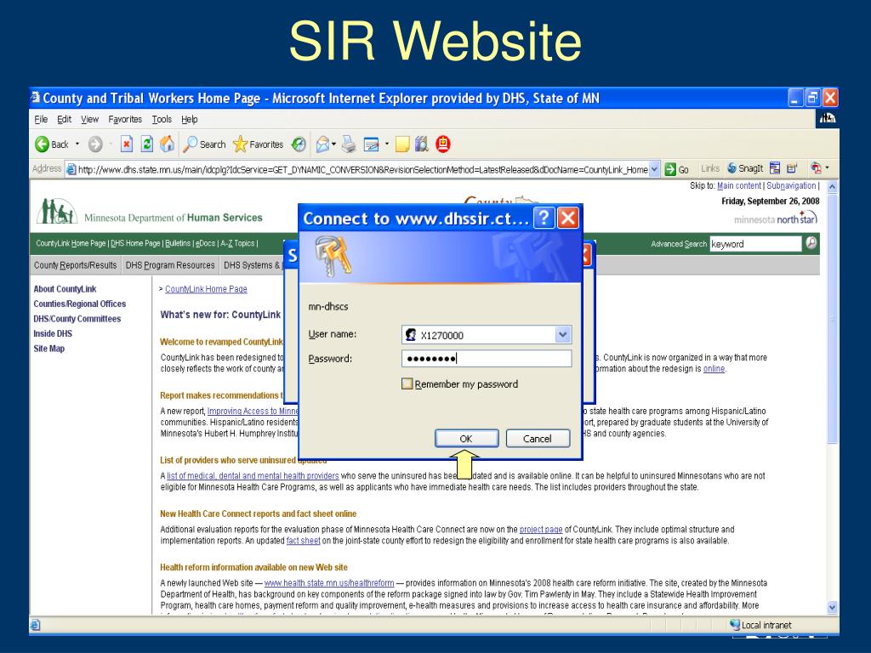Viewport: 871px width, 653px height.
Task: Stop page loading with the red X icon
Action: pos(127,145)
